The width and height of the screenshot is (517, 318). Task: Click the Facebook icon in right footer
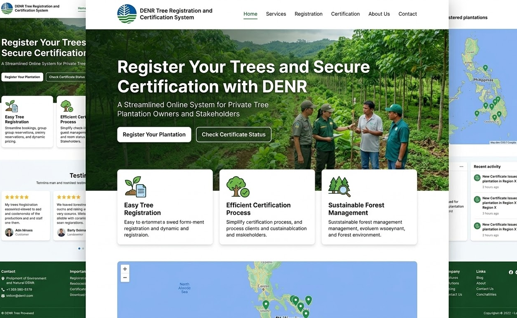(x=511, y=272)
